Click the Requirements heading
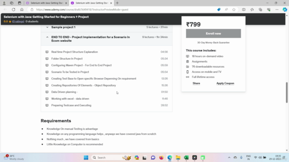Image resolution: width=289 pixels, height=162 pixels. tap(56, 121)
